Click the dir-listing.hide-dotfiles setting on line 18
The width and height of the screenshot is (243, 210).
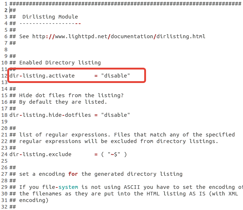[x=50, y=115]
